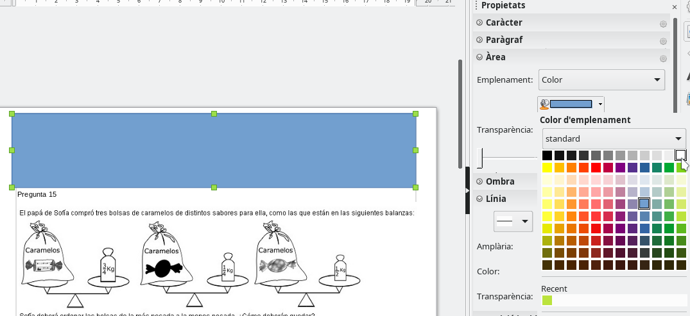Screen dimensions: 690x316
Task: Open more options gear for Paràgraf section
Action: tap(663, 41)
